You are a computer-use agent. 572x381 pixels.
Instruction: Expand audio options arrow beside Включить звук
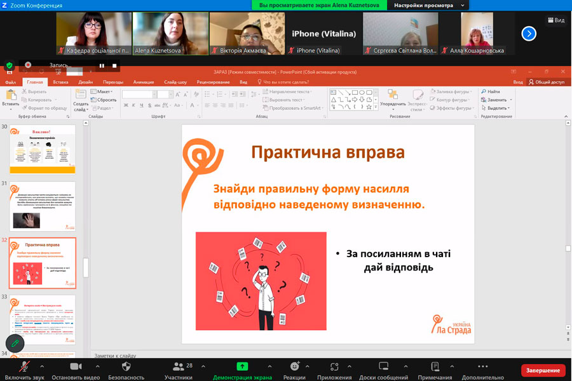[x=42, y=366]
